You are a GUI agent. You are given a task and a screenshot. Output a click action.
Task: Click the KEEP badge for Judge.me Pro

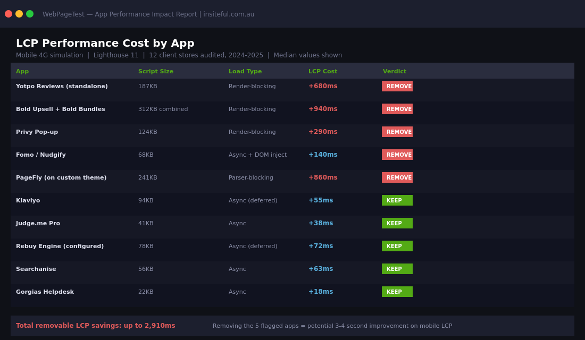[397, 223]
